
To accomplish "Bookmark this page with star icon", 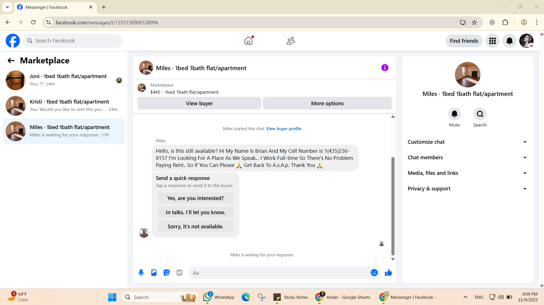I will coord(474,22).
